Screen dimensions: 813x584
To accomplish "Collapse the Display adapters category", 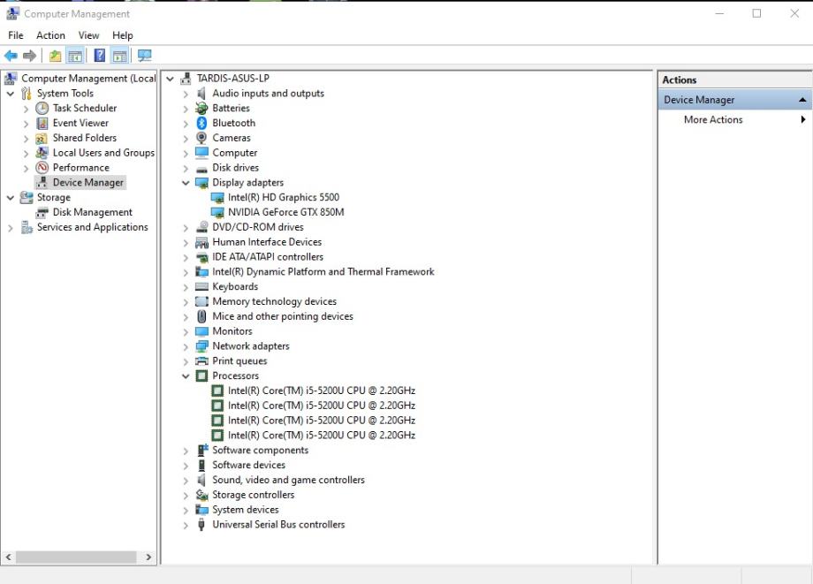I will 186,183.
